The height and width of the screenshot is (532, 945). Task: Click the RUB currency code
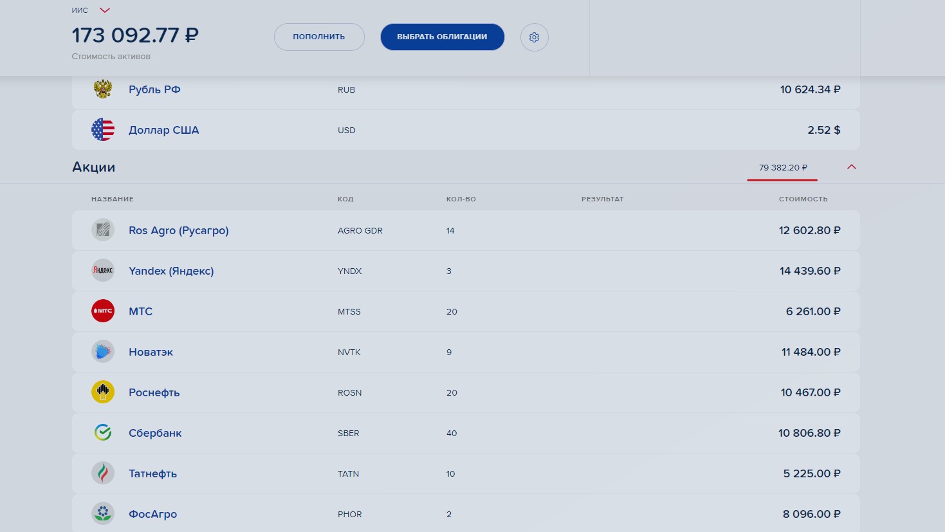click(x=346, y=89)
